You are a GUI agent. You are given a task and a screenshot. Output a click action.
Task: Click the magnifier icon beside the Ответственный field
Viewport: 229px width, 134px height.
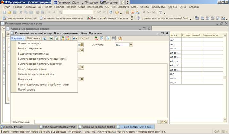[166, 122]
